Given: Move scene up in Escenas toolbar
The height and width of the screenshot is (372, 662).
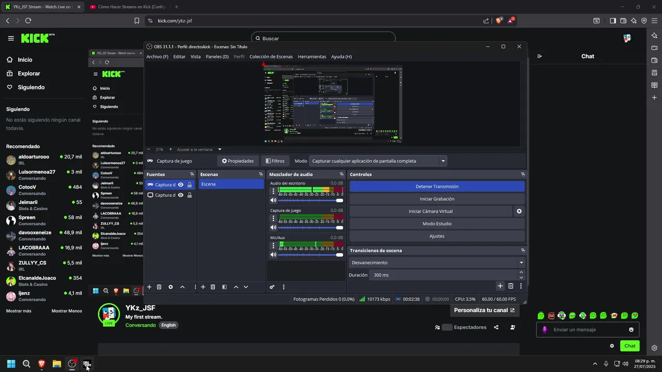Looking at the screenshot, I should [236, 287].
